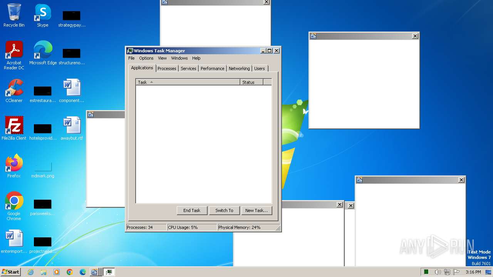Open the Options menu
This screenshot has height=277, width=493.
146,58
